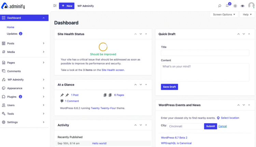Click the Quick Draft Title field
The height and width of the screenshot is (147, 256).
tap(205, 53)
